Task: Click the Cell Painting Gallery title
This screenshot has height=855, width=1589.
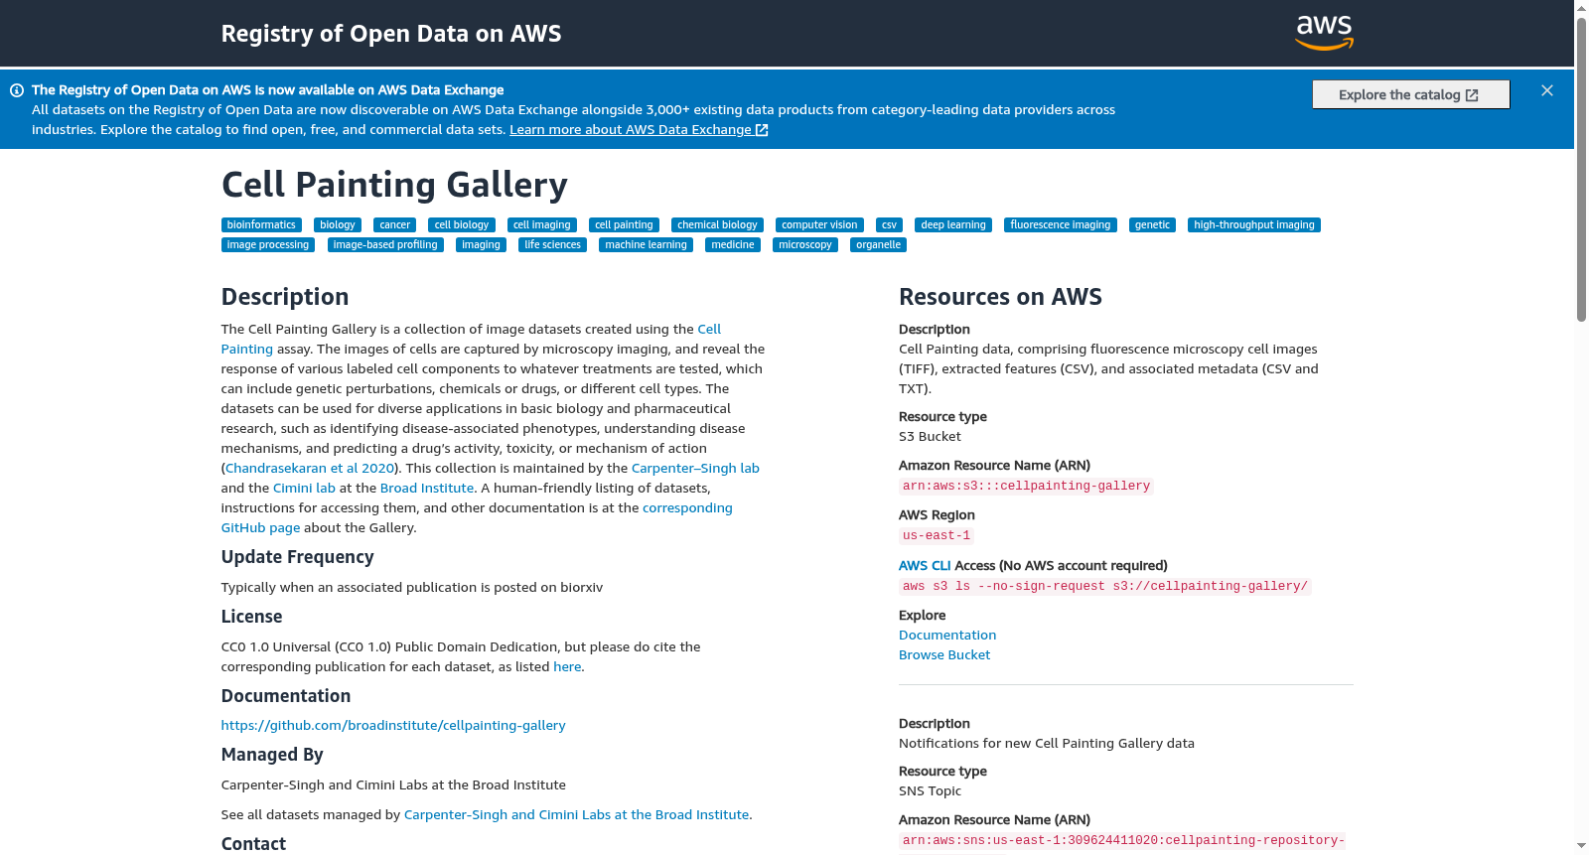Action: [x=394, y=185]
